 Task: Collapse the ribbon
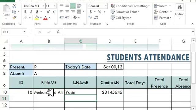point(193,24)
